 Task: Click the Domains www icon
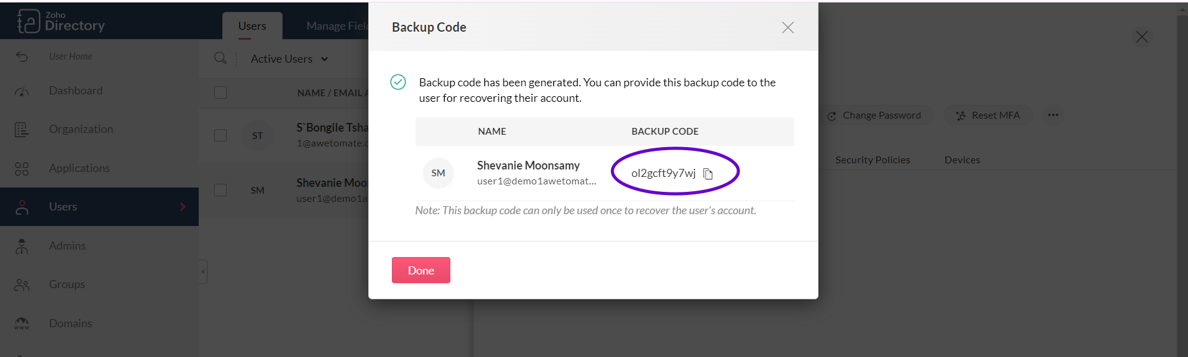click(x=22, y=323)
